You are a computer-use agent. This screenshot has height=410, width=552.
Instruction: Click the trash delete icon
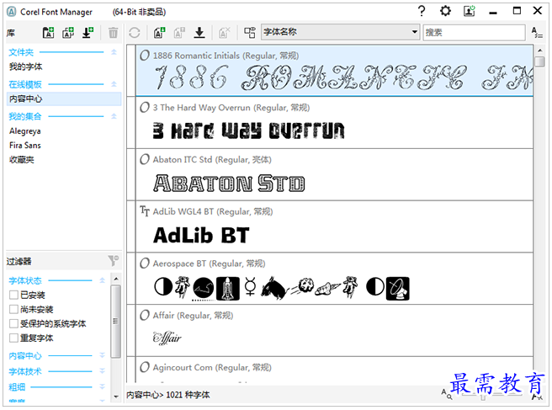click(x=113, y=33)
